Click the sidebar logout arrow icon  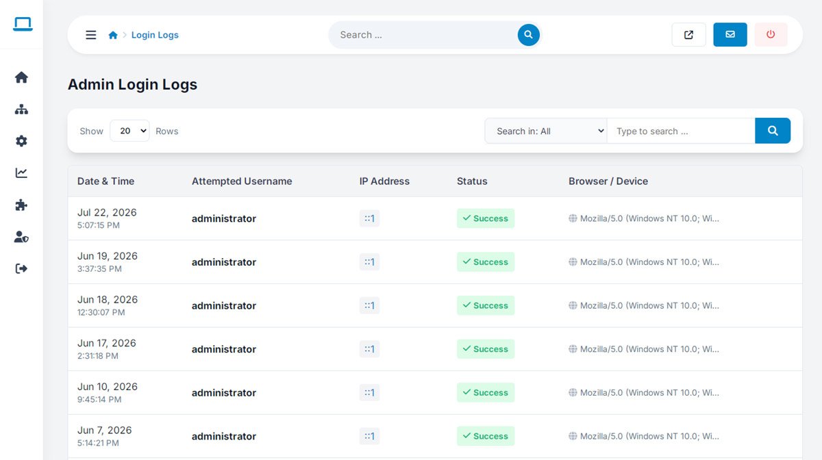[x=21, y=268]
